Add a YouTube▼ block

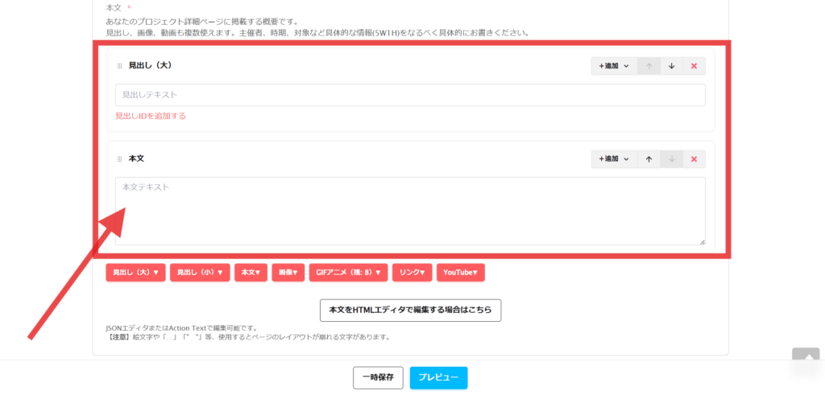[460, 273]
